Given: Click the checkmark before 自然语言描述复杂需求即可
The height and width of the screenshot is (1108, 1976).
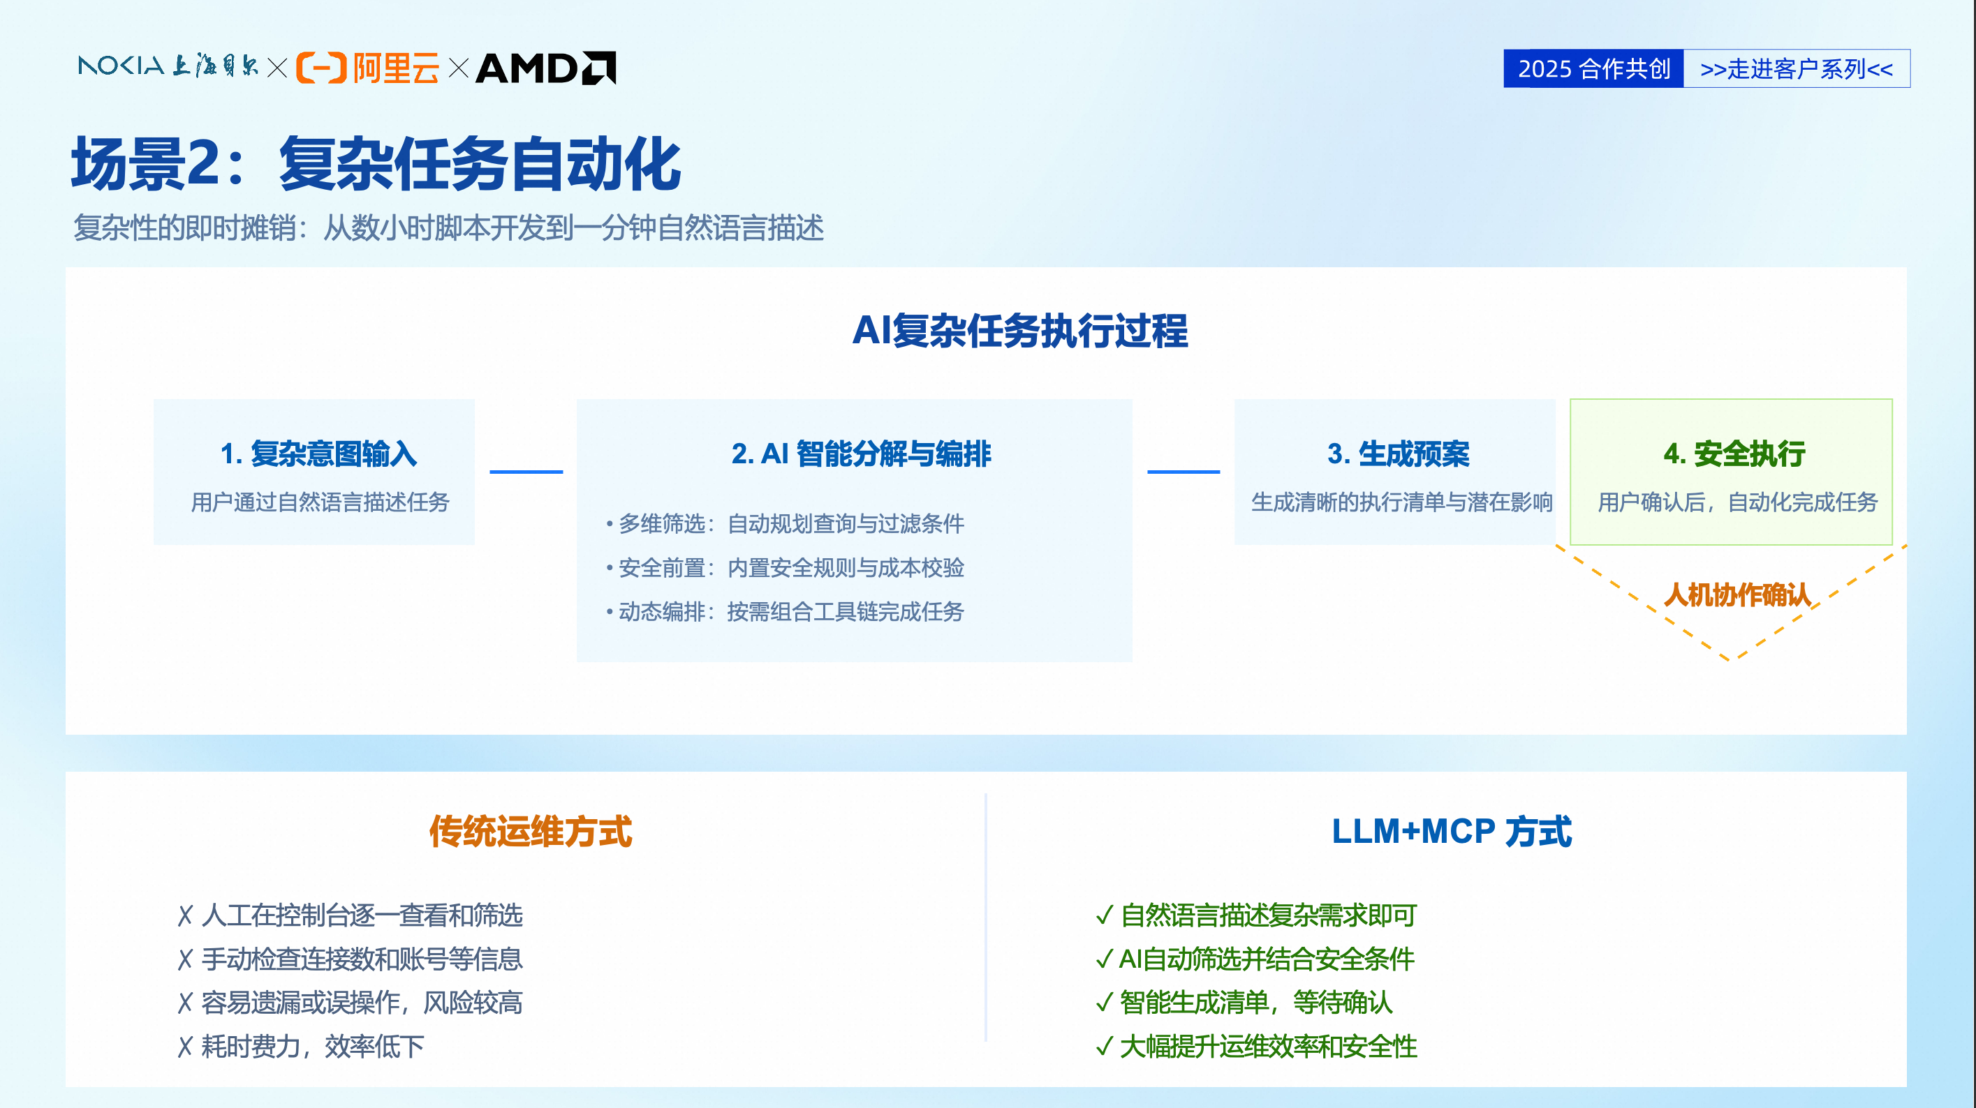Looking at the screenshot, I should pos(1104,915).
